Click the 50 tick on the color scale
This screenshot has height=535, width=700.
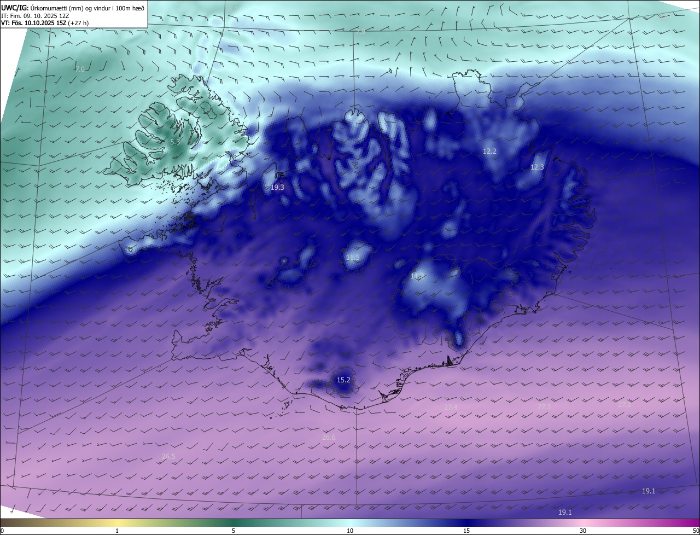point(696,531)
